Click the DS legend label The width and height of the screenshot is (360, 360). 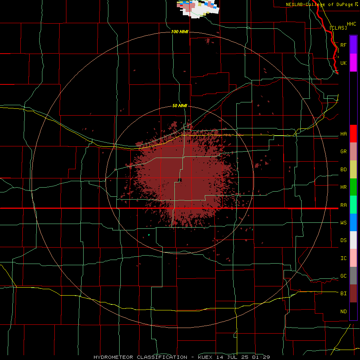(343, 240)
